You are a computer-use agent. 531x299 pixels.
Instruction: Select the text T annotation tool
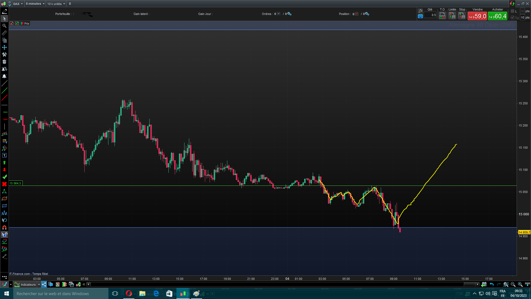pos(4,156)
